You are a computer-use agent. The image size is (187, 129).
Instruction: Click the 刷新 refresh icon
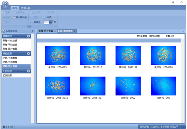click(4, 12)
